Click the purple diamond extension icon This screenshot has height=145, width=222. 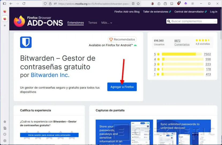[186, 3]
